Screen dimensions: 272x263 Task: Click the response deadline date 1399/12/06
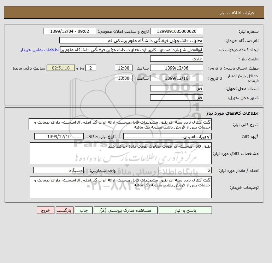point(176,68)
